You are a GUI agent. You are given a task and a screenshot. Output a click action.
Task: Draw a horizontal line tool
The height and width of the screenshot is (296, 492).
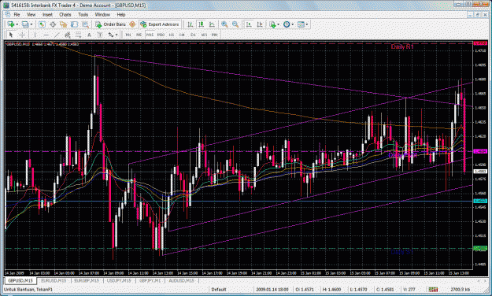(x=46, y=35)
